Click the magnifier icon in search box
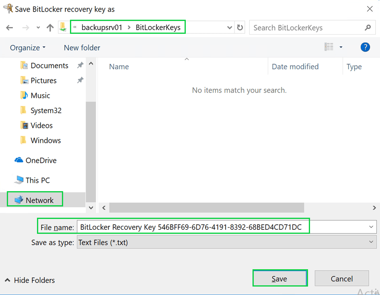 click(x=368, y=28)
